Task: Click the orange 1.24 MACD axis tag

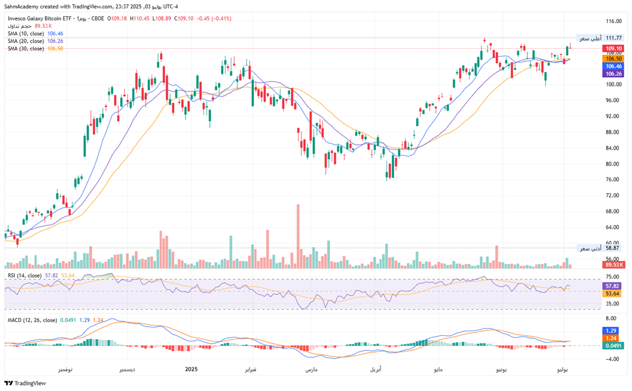Action: coord(611,338)
